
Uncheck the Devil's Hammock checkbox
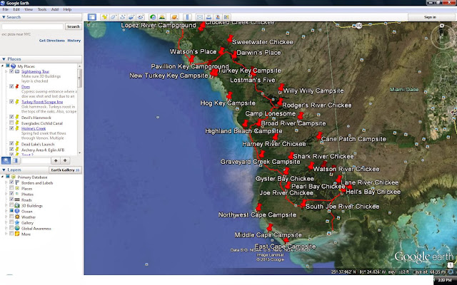(11, 117)
